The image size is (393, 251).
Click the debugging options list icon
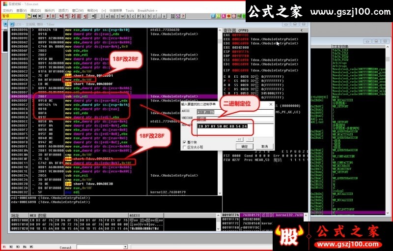[173, 16]
